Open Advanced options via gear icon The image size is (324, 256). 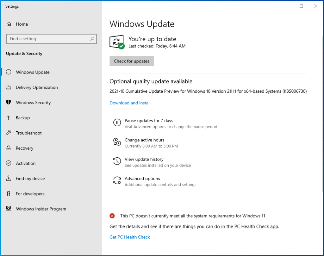(x=117, y=181)
